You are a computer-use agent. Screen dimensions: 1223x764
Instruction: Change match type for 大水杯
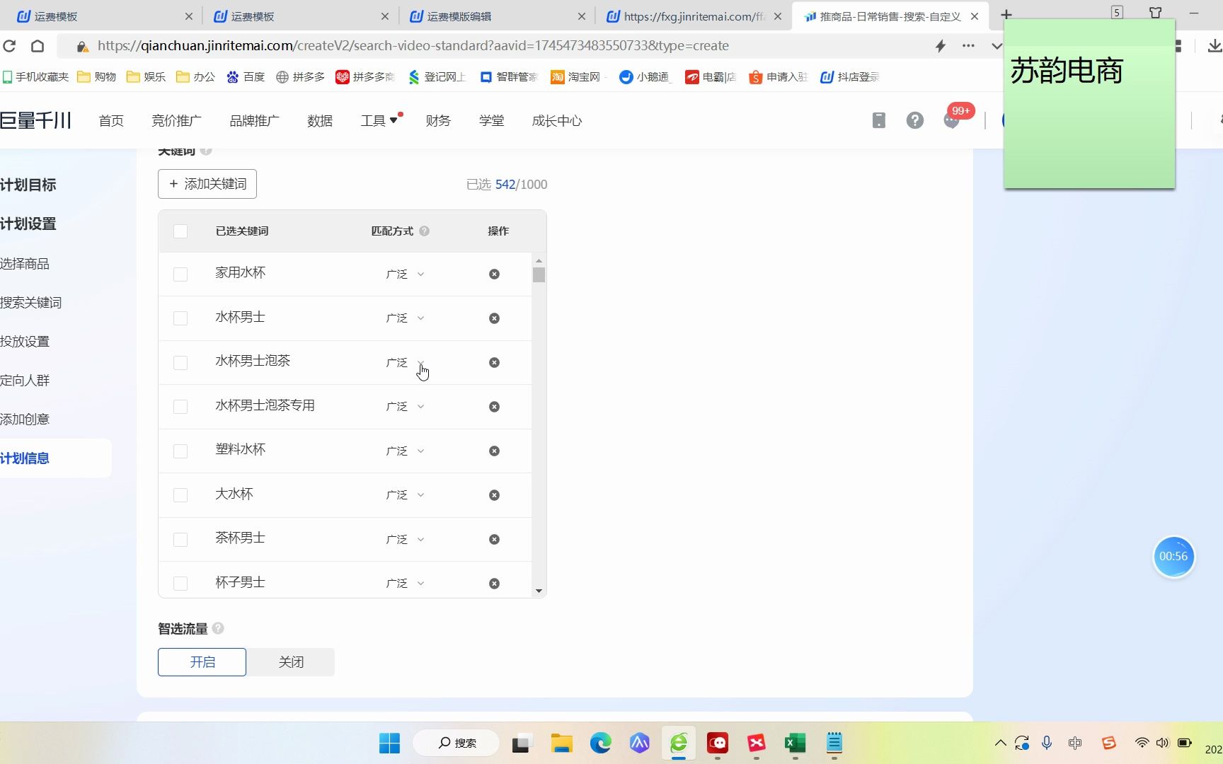click(405, 495)
